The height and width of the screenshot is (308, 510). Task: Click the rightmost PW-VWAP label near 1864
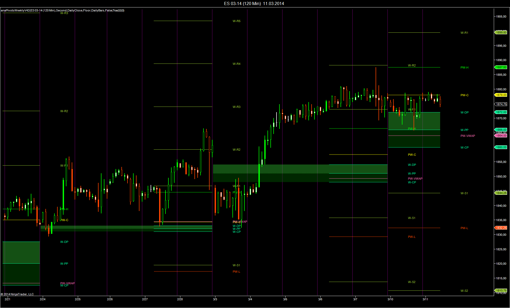(x=467, y=136)
